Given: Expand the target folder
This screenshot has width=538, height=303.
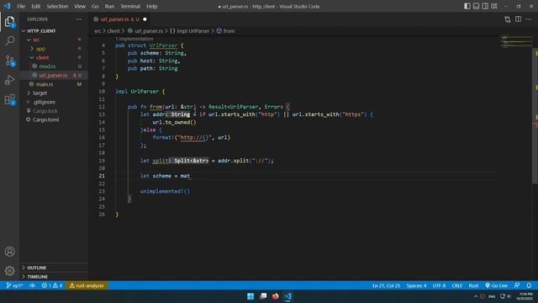Looking at the screenshot, I should coord(40,93).
